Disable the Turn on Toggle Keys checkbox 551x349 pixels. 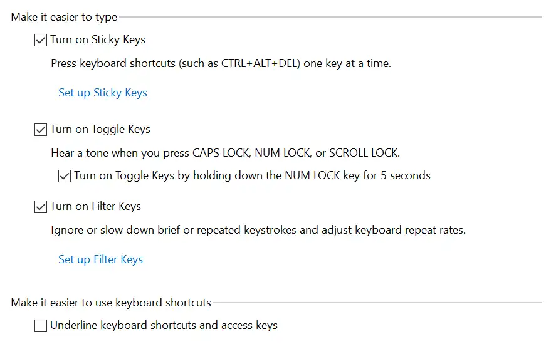[x=41, y=130]
